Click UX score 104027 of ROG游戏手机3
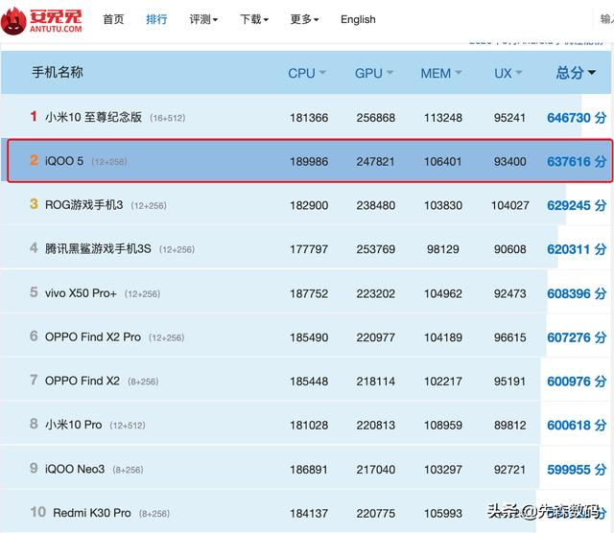The height and width of the screenshot is (533, 614). [x=509, y=205]
